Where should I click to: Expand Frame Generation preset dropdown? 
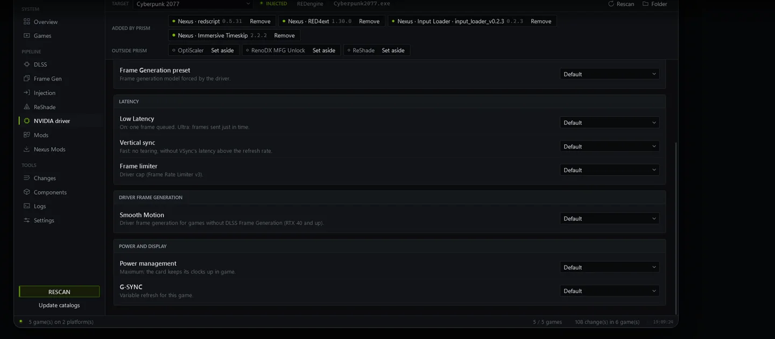pos(609,74)
